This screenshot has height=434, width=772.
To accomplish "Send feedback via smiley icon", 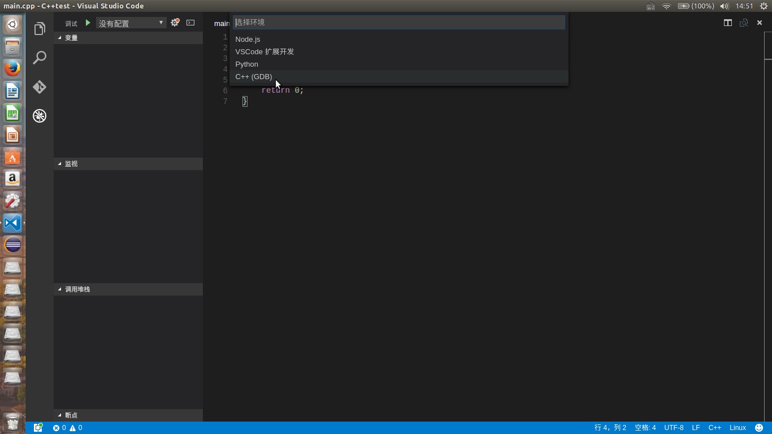I will [759, 428].
